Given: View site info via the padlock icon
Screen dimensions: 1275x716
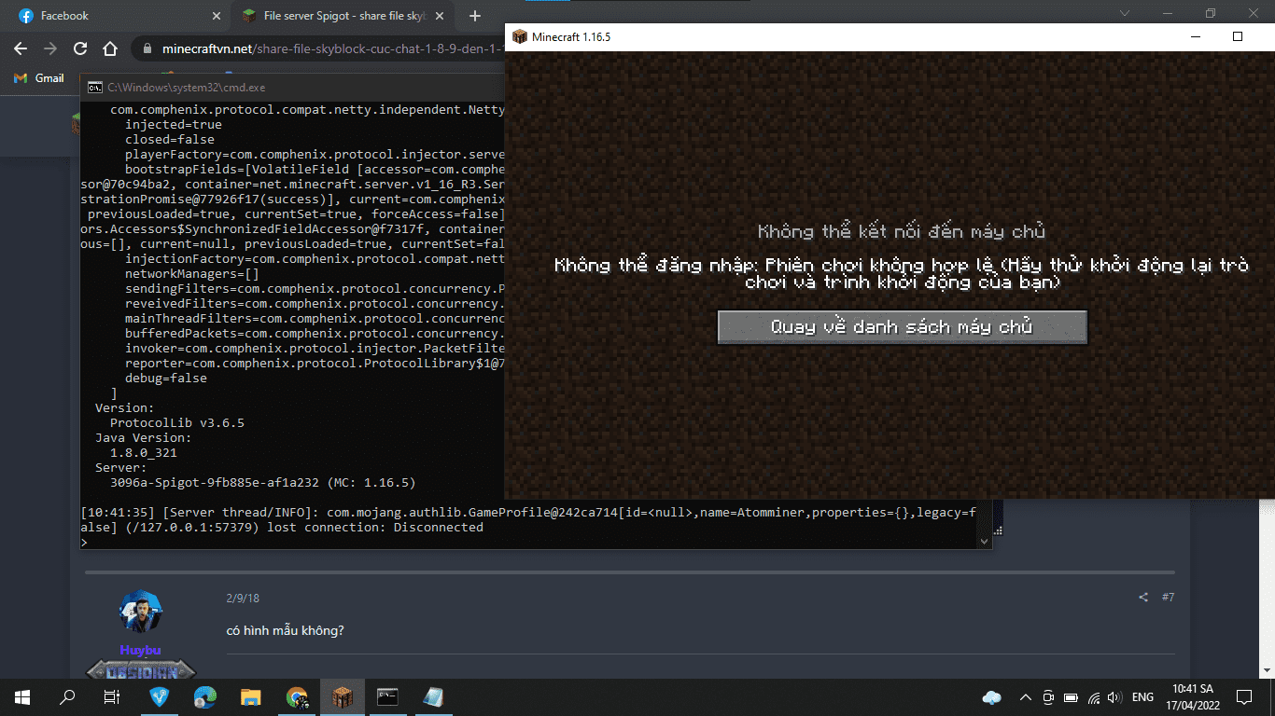Looking at the screenshot, I should pyautogui.click(x=147, y=48).
